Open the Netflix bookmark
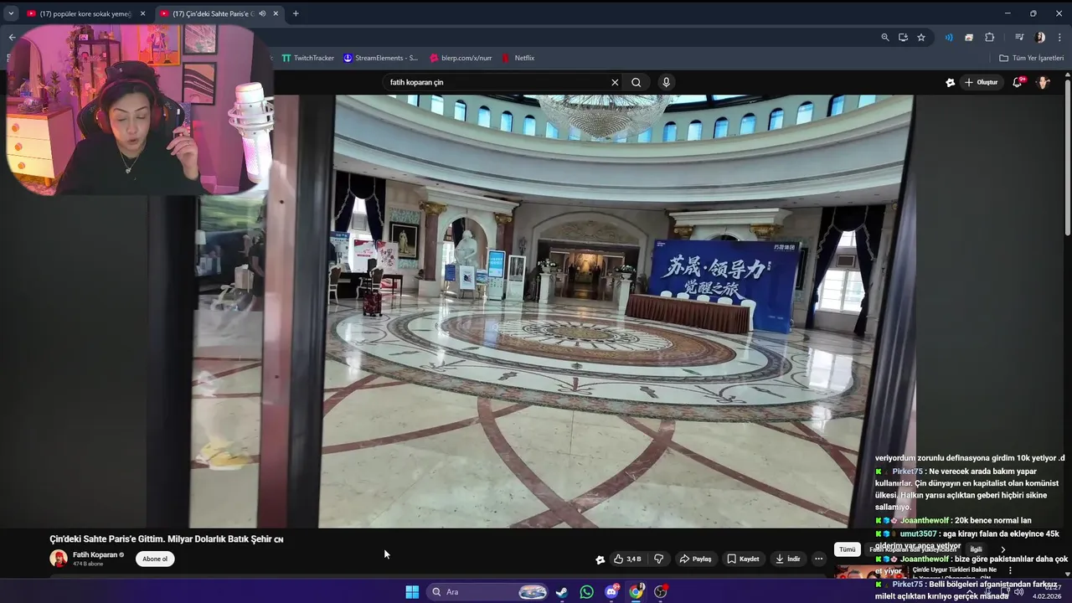Viewport: 1072px width, 603px height. pos(518,58)
